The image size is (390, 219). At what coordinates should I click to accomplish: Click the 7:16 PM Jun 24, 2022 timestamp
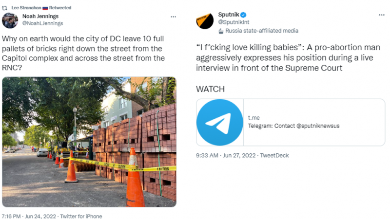[x=29, y=216]
